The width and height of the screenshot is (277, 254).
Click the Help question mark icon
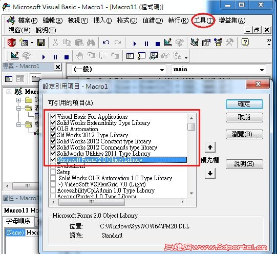pyautogui.click(x=245, y=43)
